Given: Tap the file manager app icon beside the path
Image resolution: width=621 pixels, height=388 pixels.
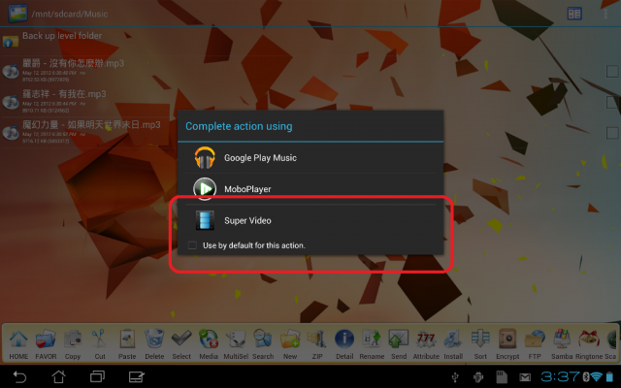Looking at the screenshot, I should click(17, 13).
